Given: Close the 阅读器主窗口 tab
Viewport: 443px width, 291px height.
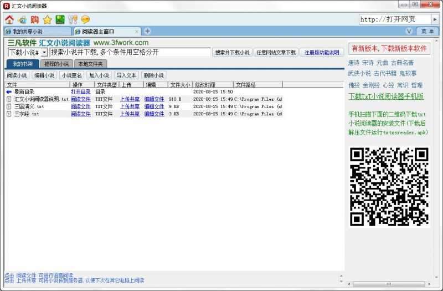Looking at the screenshot, I should (137, 32).
